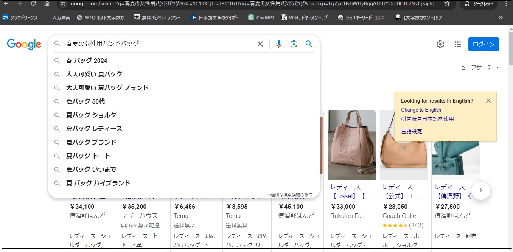Viewport: 513px width, 252px height.
Task: Open the 日本語文章のタイポ bookmark
Action: (x=216, y=17)
